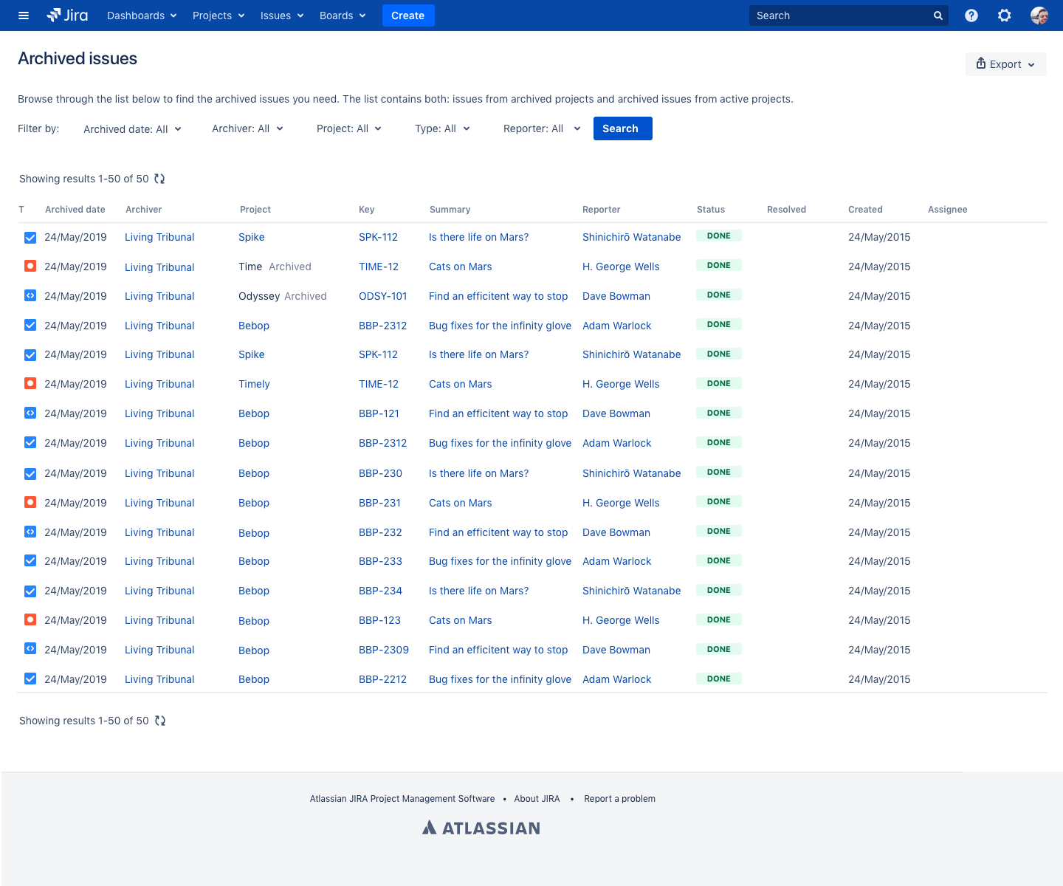Refresh results using bottom refresh icon
Screen dimensions: 1063x886
(x=159, y=721)
